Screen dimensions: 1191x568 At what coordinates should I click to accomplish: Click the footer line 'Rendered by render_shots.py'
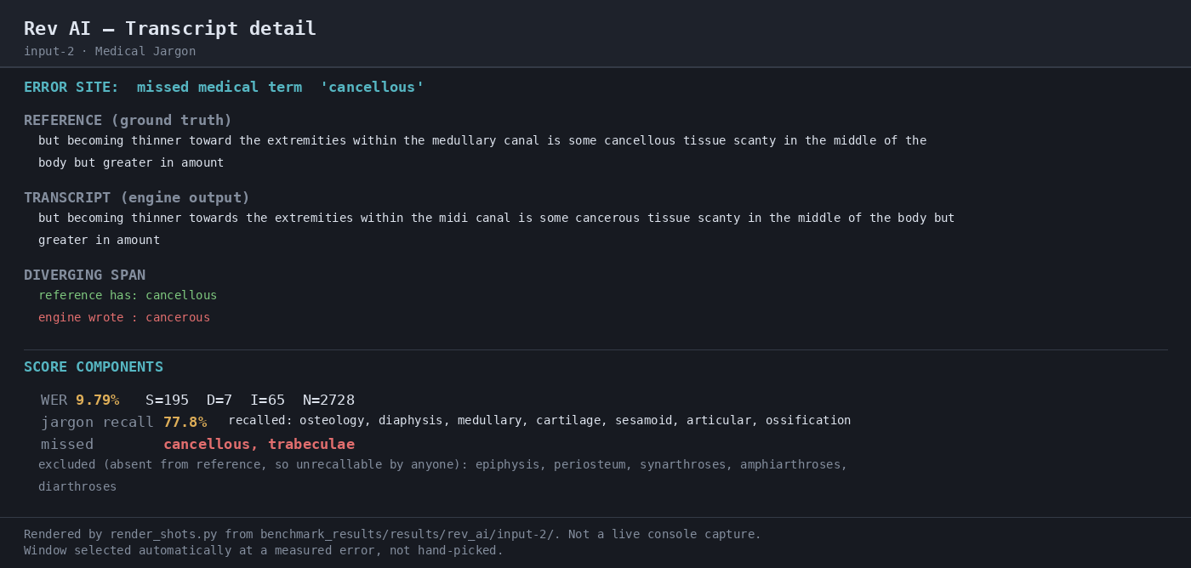(x=393, y=535)
